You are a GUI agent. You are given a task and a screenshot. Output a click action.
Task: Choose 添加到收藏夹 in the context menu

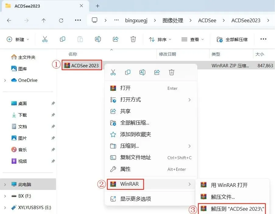pos(151,134)
